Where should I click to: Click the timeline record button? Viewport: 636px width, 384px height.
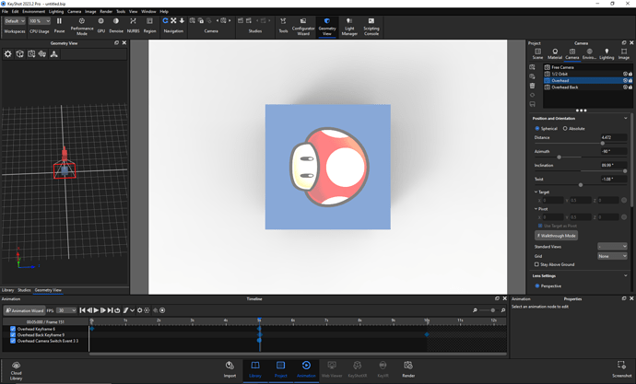(x=162, y=310)
